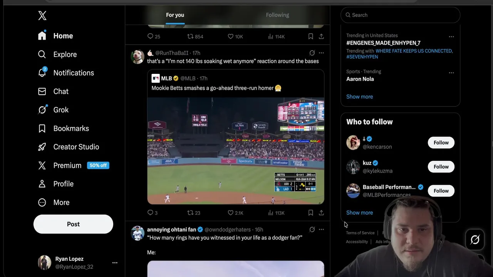Image resolution: width=493 pixels, height=277 pixels.
Task: Click the X logo in sidebar
Action: (x=42, y=15)
